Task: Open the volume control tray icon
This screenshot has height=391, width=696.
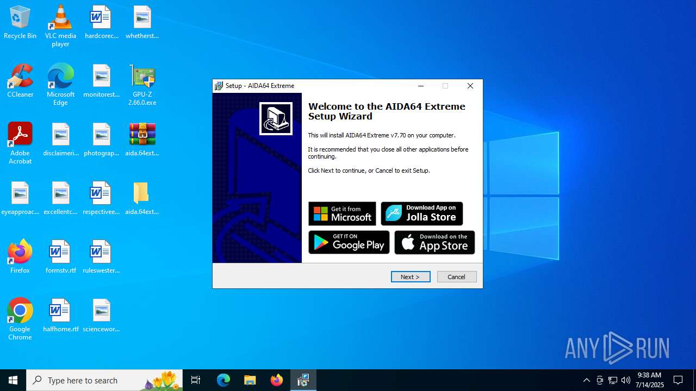Action: tap(626, 380)
